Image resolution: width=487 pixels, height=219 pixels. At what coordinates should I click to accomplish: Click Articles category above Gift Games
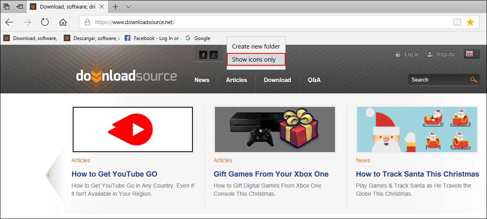point(223,160)
